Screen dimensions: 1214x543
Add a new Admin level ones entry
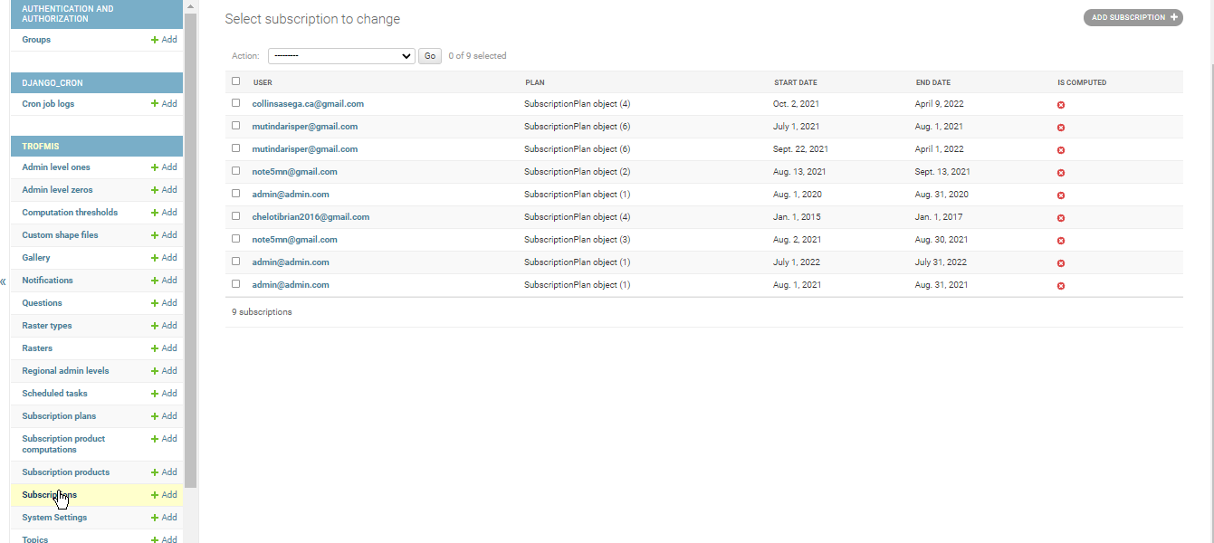pyautogui.click(x=164, y=167)
